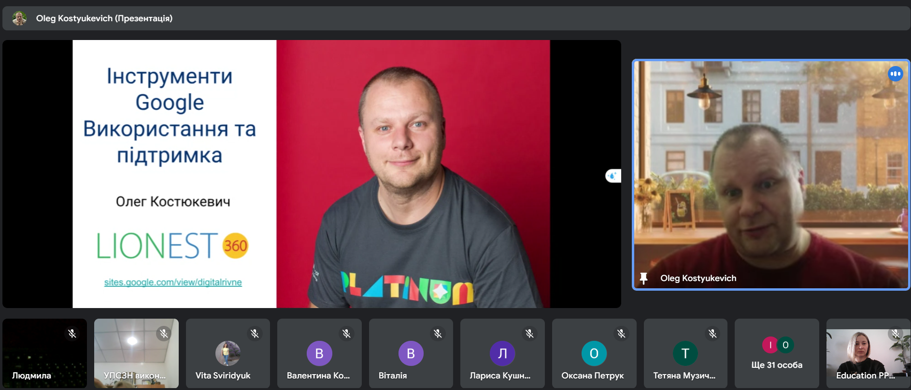
Task: Click the small blue icon beside the presentation
Action: click(x=612, y=176)
